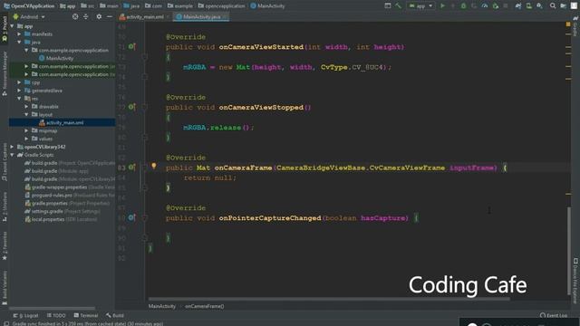
Task: Open the SDK Manager download icon
Action: pyautogui.click(x=540, y=6)
